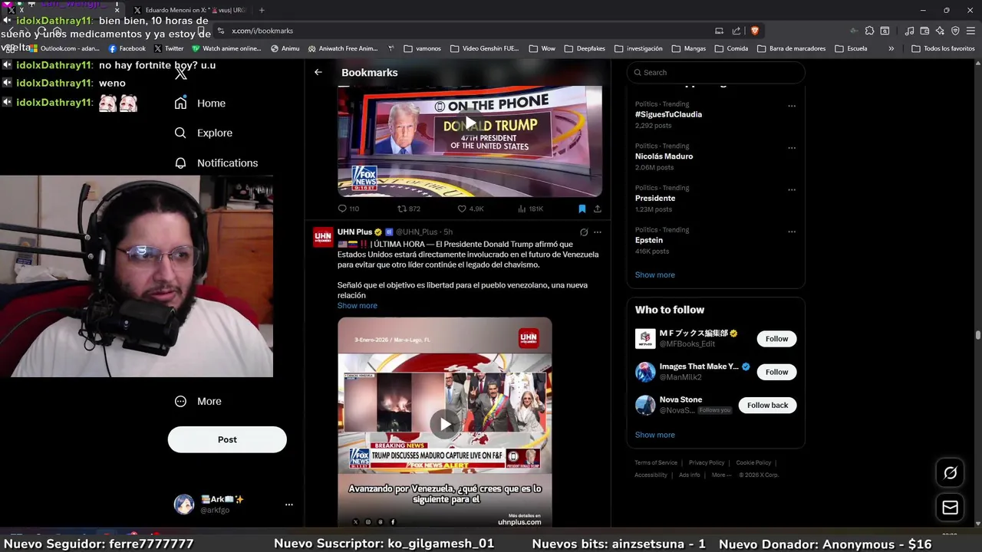Click the X logo in sidebar
The height and width of the screenshot is (552, 982).
point(181,74)
